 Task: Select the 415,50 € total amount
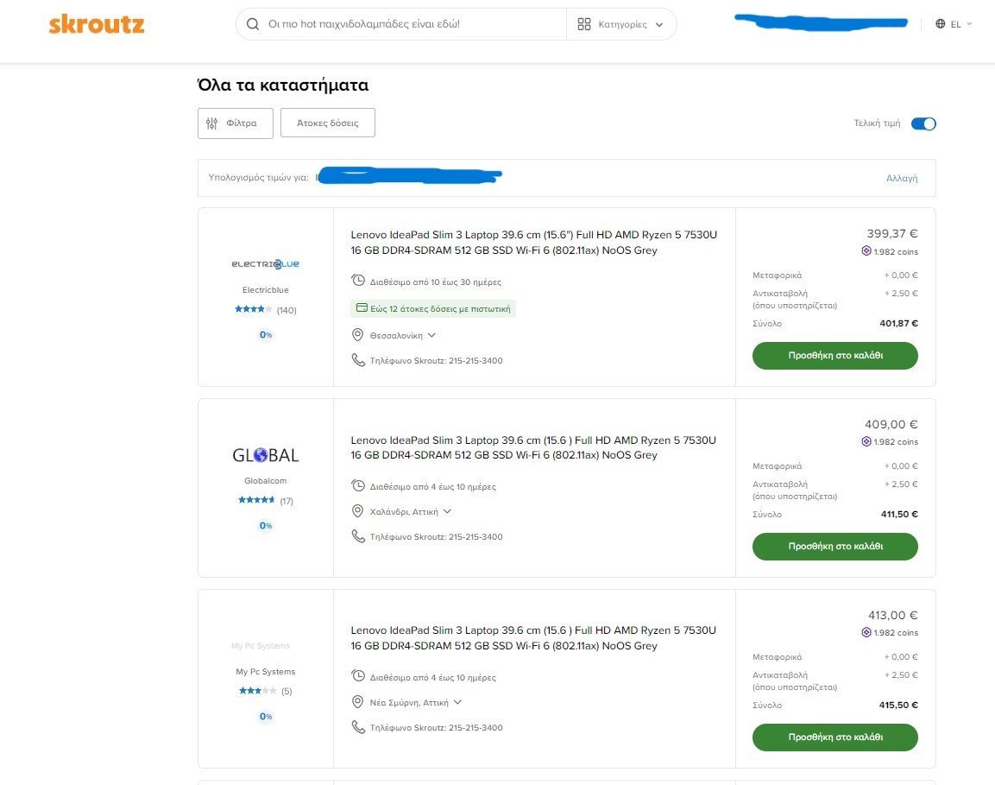tap(898, 705)
